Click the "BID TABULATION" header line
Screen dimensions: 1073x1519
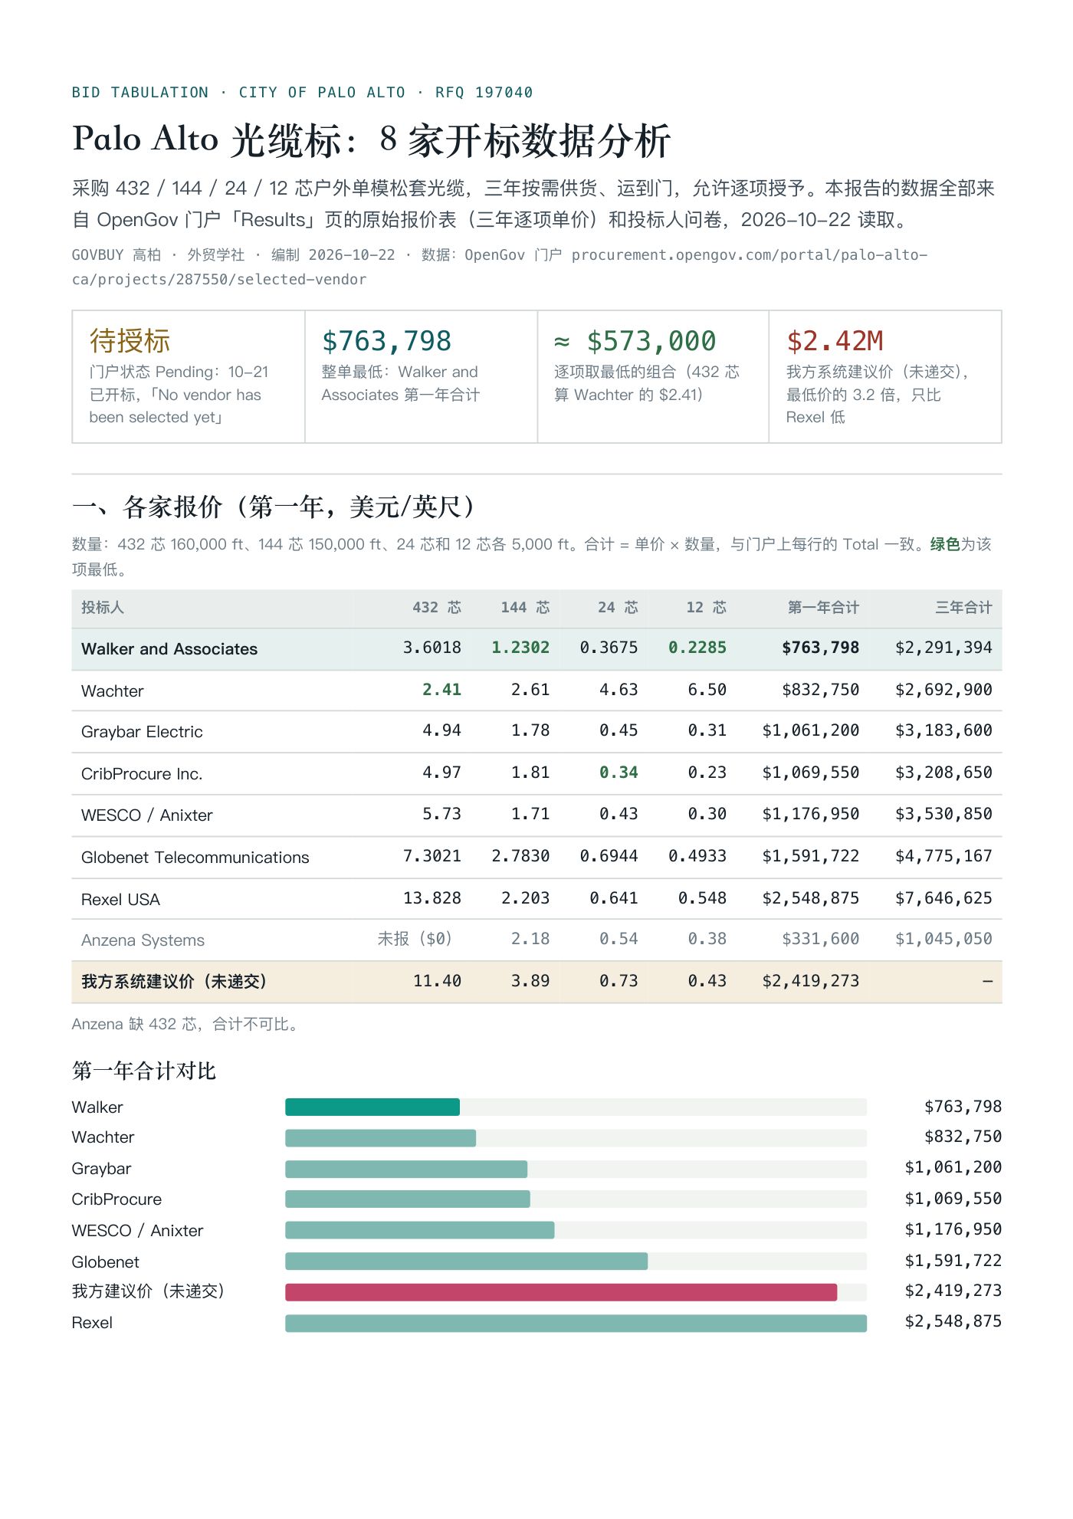click(302, 93)
